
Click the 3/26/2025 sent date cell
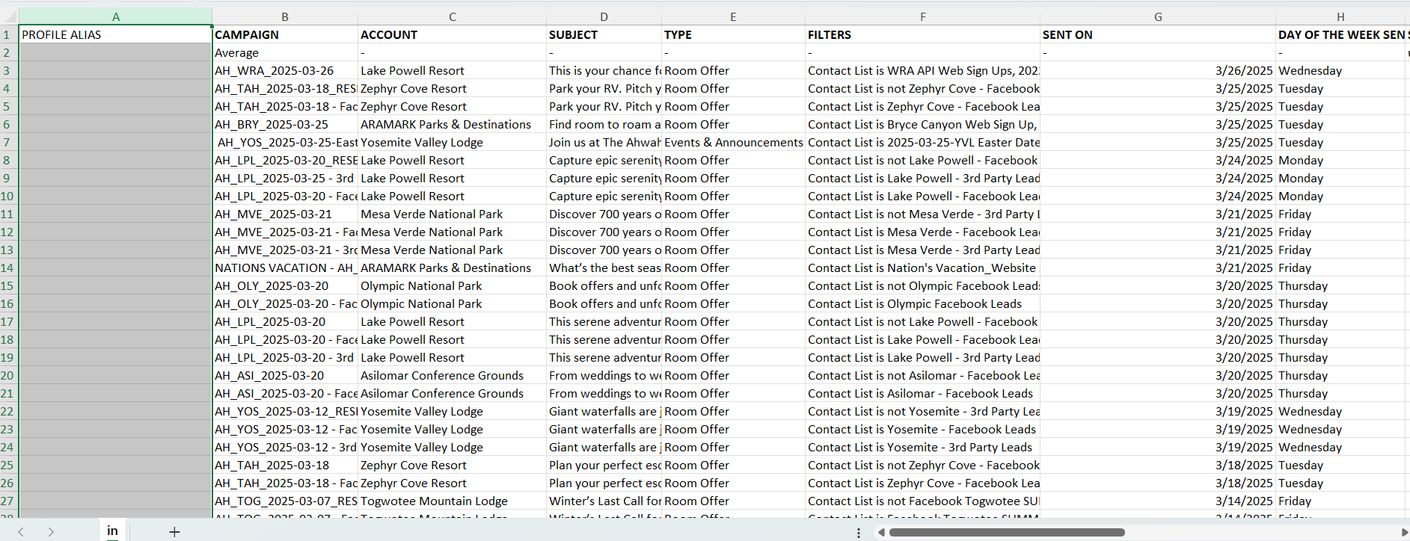[x=1158, y=70]
